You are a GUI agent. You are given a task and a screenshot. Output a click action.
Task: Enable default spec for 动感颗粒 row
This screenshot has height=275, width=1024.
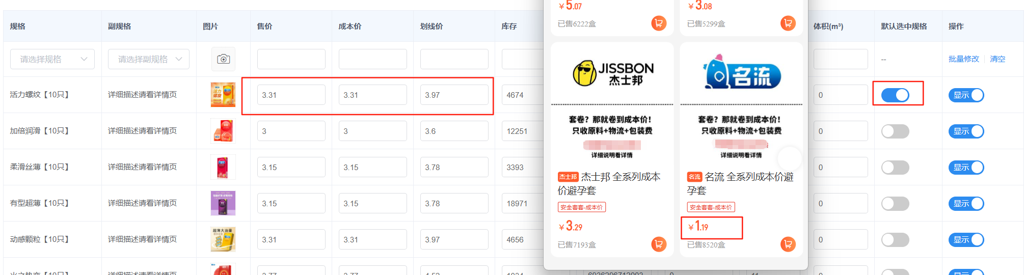click(x=895, y=240)
